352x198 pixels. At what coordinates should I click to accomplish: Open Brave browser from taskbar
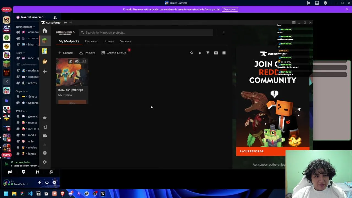tap(62, 194)
